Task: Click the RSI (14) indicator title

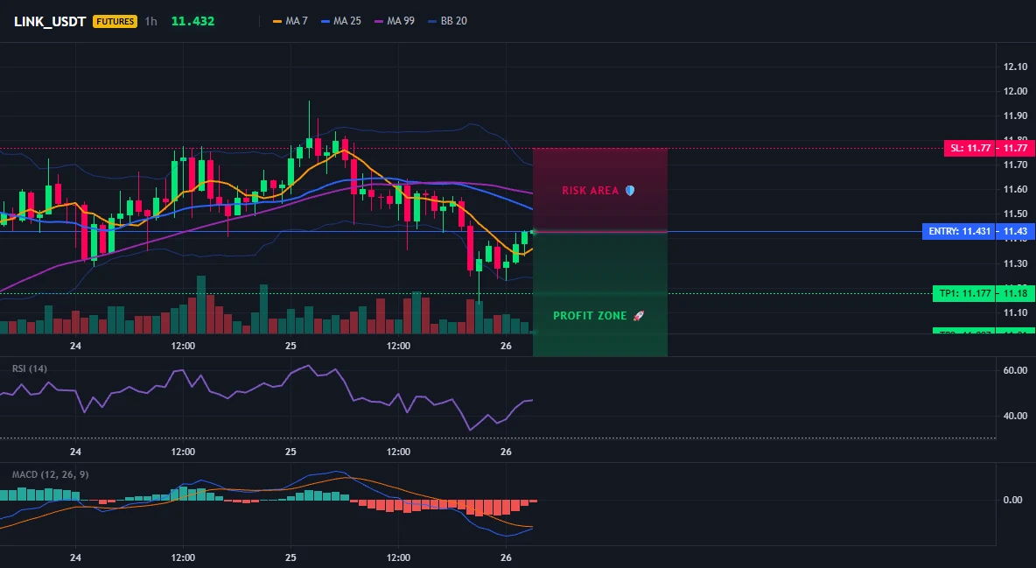Action: (30, 369)
